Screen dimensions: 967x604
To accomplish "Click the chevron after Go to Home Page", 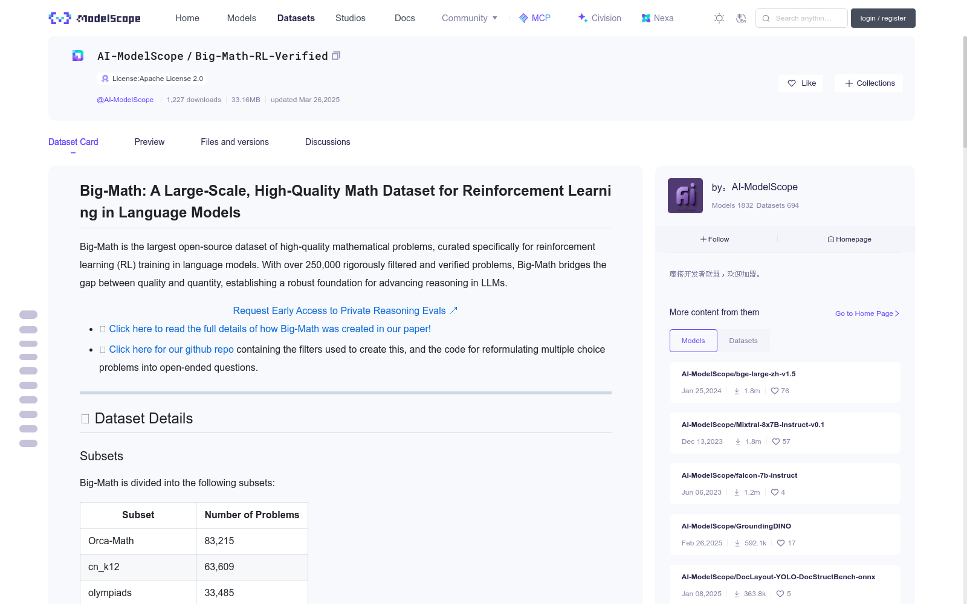I will tap(897, 313).
